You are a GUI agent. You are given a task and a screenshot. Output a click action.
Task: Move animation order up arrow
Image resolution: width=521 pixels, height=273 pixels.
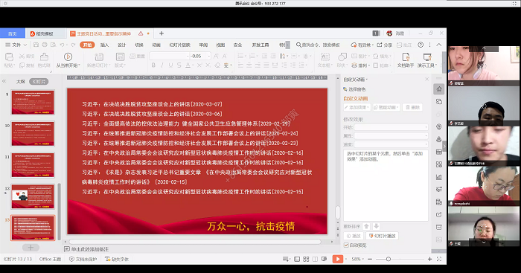coord(366,226)
